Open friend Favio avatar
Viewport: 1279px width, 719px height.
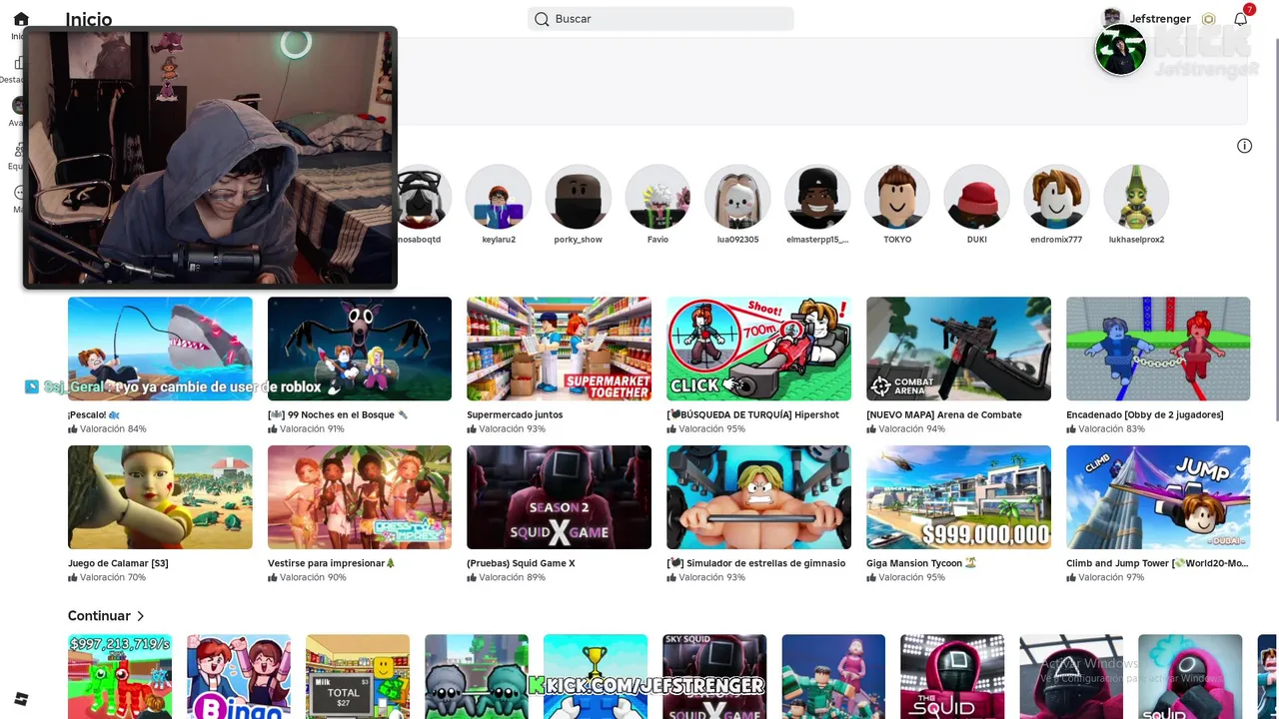[657, 197]
